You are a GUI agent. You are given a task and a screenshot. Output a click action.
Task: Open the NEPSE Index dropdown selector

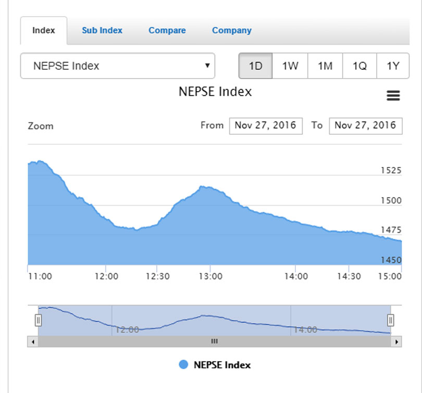[x=118, y=66]
